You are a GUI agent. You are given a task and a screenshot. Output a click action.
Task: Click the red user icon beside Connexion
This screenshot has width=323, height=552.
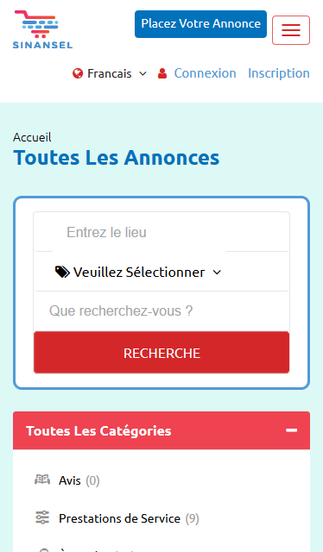pyautogui.click(x=162, y=73)
